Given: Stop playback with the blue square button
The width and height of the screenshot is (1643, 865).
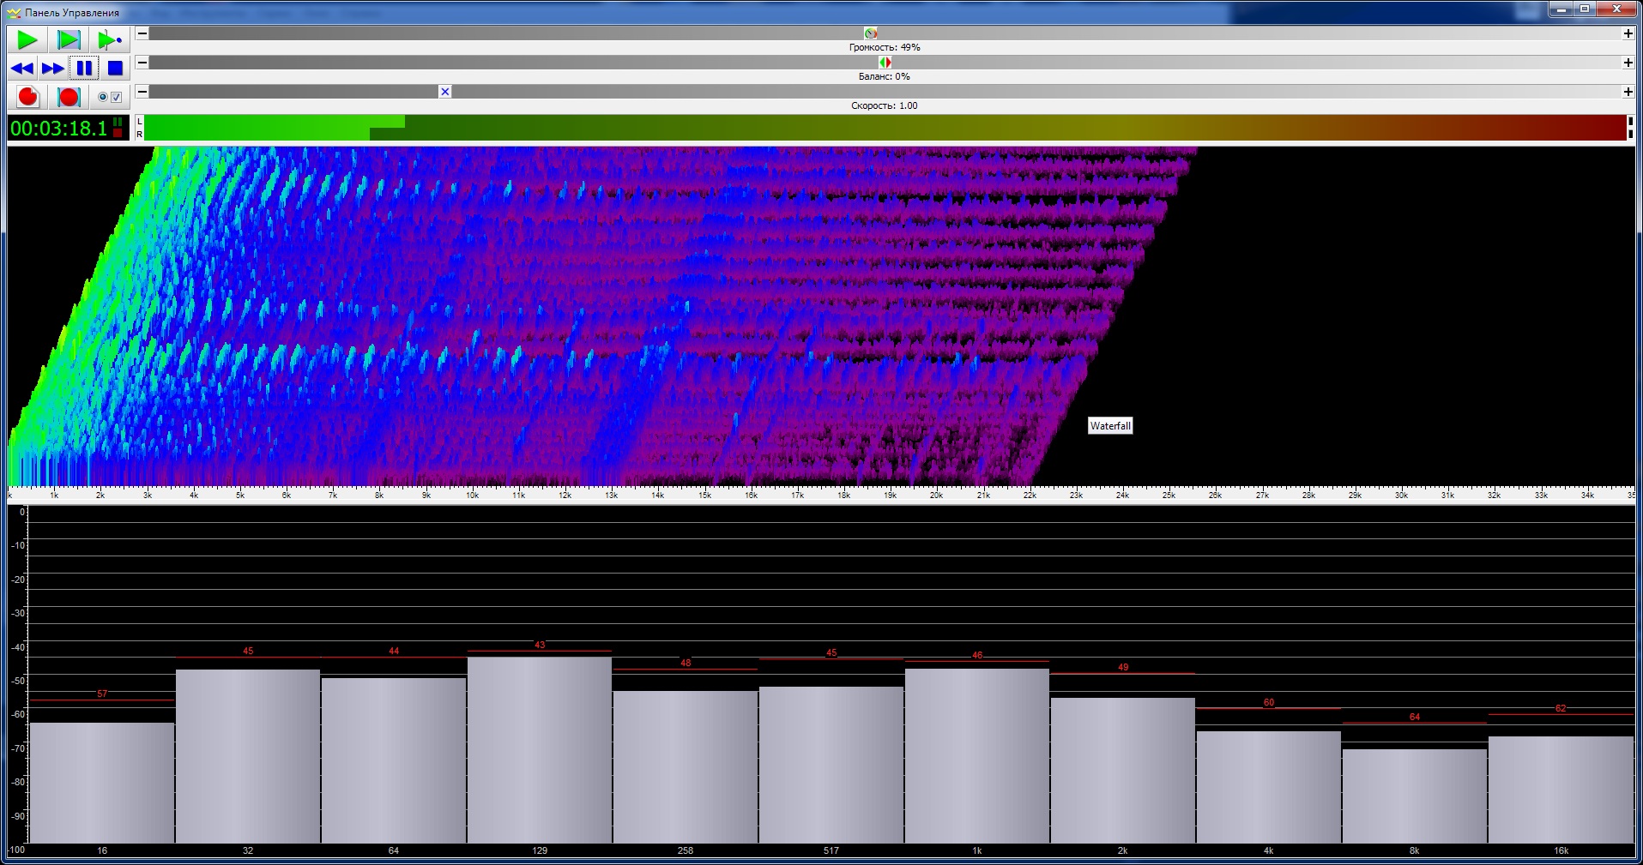Looking at the screenshot, I should (115, 69).
